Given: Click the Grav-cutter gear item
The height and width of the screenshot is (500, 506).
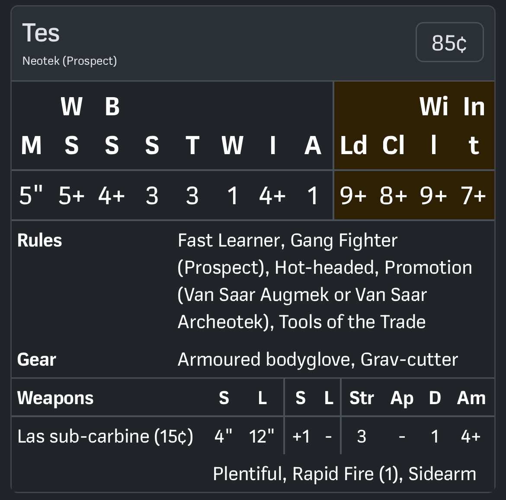Looking at the screenshot, I should (x=409, y=359).
